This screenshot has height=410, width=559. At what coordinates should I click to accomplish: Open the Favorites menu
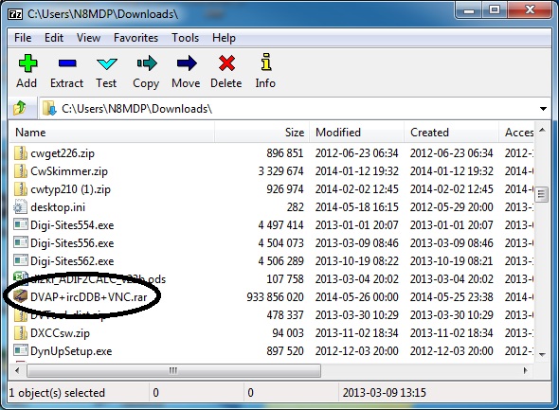[135, 38]
